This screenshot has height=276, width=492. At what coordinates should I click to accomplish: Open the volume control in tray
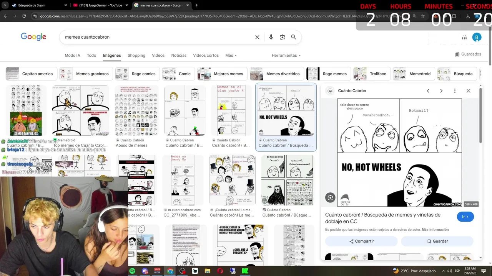coord(450,271)
